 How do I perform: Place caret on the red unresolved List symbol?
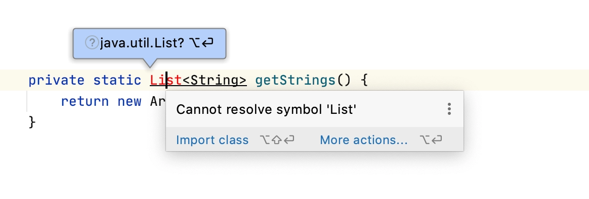click(x=165, y=80)
